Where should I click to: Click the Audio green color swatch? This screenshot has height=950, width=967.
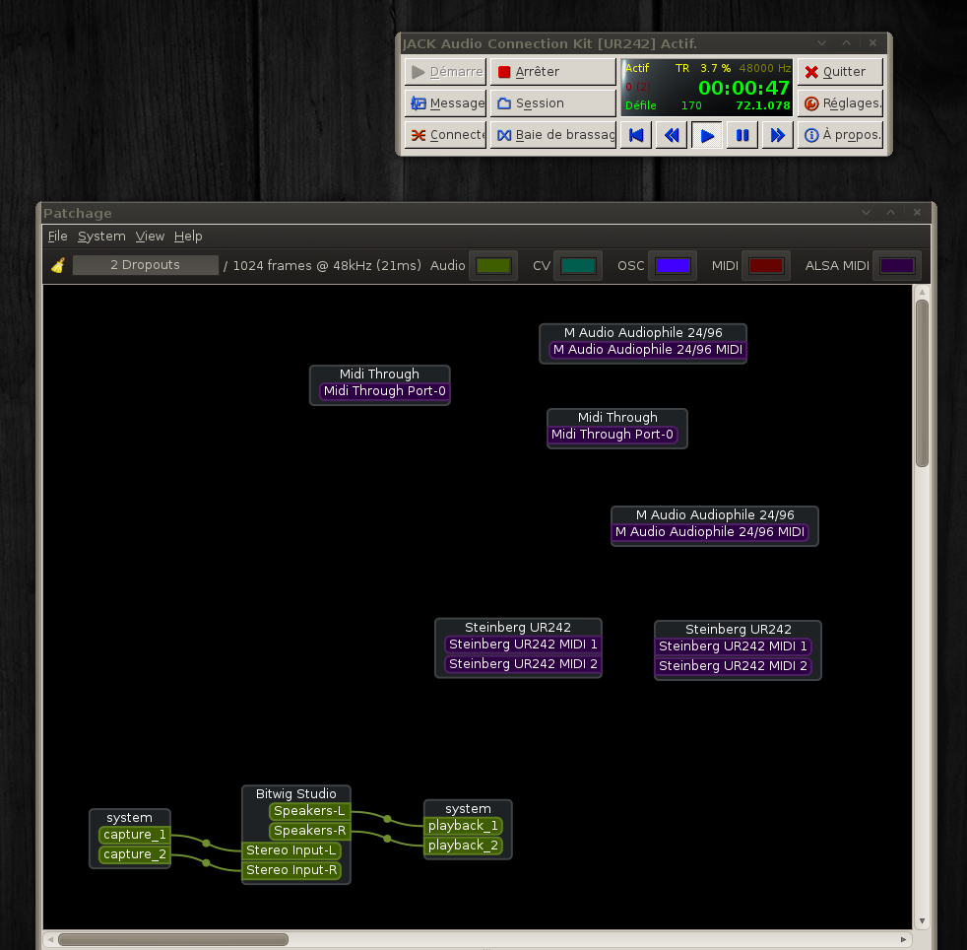(492, 265)
